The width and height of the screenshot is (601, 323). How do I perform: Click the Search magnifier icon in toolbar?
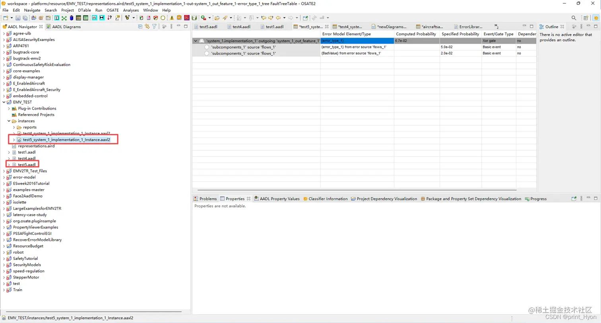pos(574,18)
